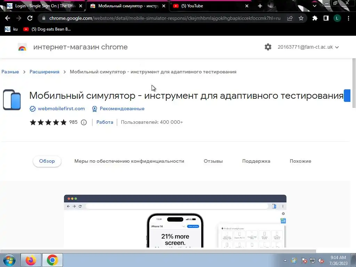Click the horizontal scrollbar at the bottom
This screenshot has width=356, height=267.
click(158, 251)
